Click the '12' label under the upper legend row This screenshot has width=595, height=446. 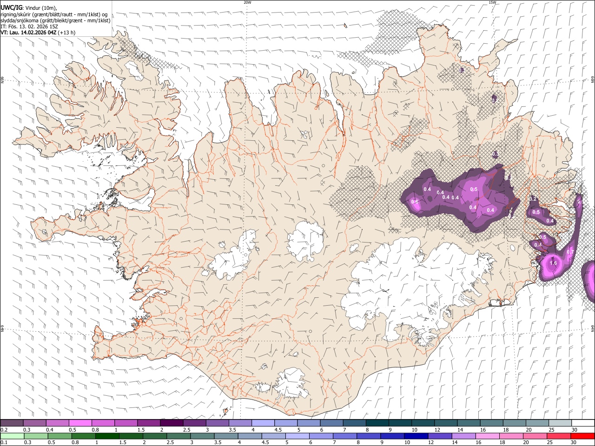click(x=437, y=430)
